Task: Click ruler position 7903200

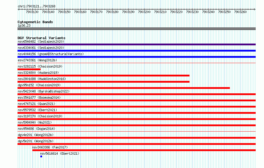Action: pyautogui.click(x=144, y=12)
